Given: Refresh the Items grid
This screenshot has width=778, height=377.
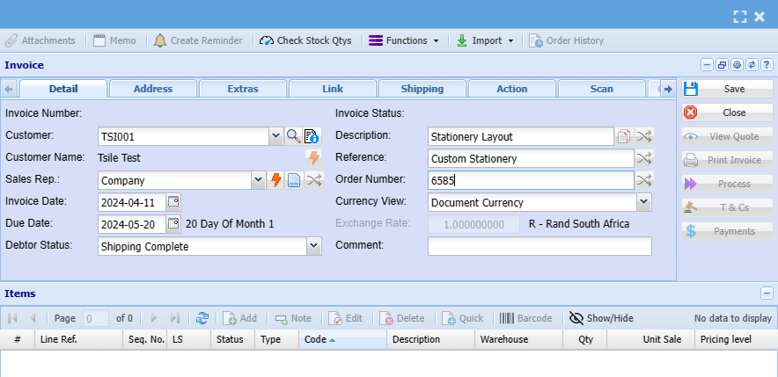Looking at the screenshot, I should (x=202, y=318).
